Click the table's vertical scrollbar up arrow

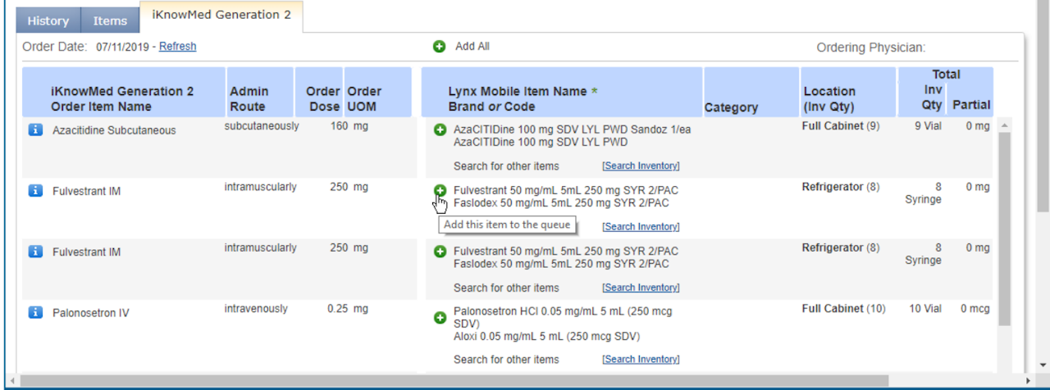(1004, 125)
